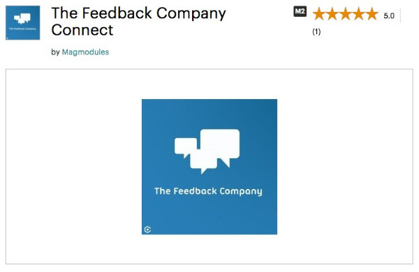Click the large blue product image
Image resolution: width=419 pixels, height=272 pixels.
[209, 167]
